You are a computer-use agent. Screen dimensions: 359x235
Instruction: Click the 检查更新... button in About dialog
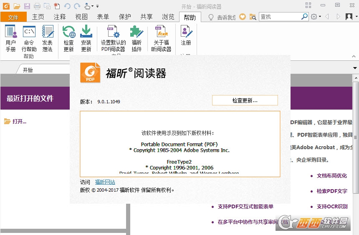point(245,100)
